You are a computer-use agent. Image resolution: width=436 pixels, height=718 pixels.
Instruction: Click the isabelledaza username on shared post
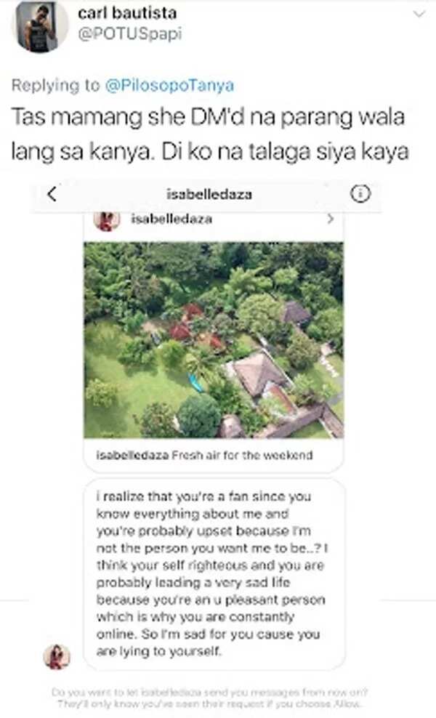pyautogui.click(x=171, y=219)
